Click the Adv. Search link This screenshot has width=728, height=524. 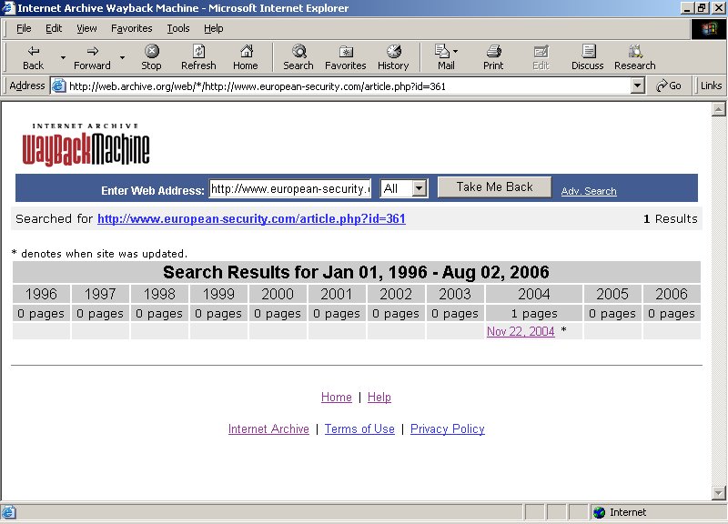coord(588,191)
